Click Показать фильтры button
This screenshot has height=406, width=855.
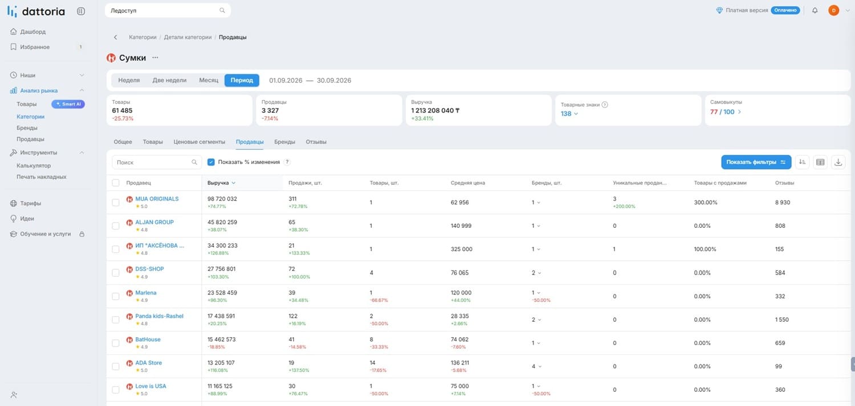[x=756, y=162]
